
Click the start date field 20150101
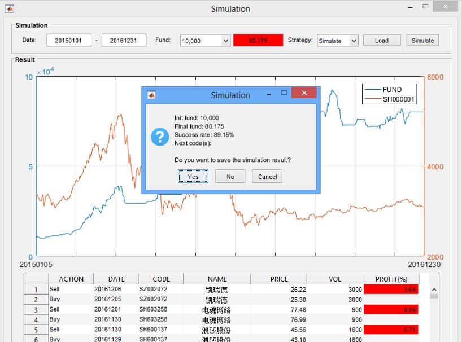68,41
